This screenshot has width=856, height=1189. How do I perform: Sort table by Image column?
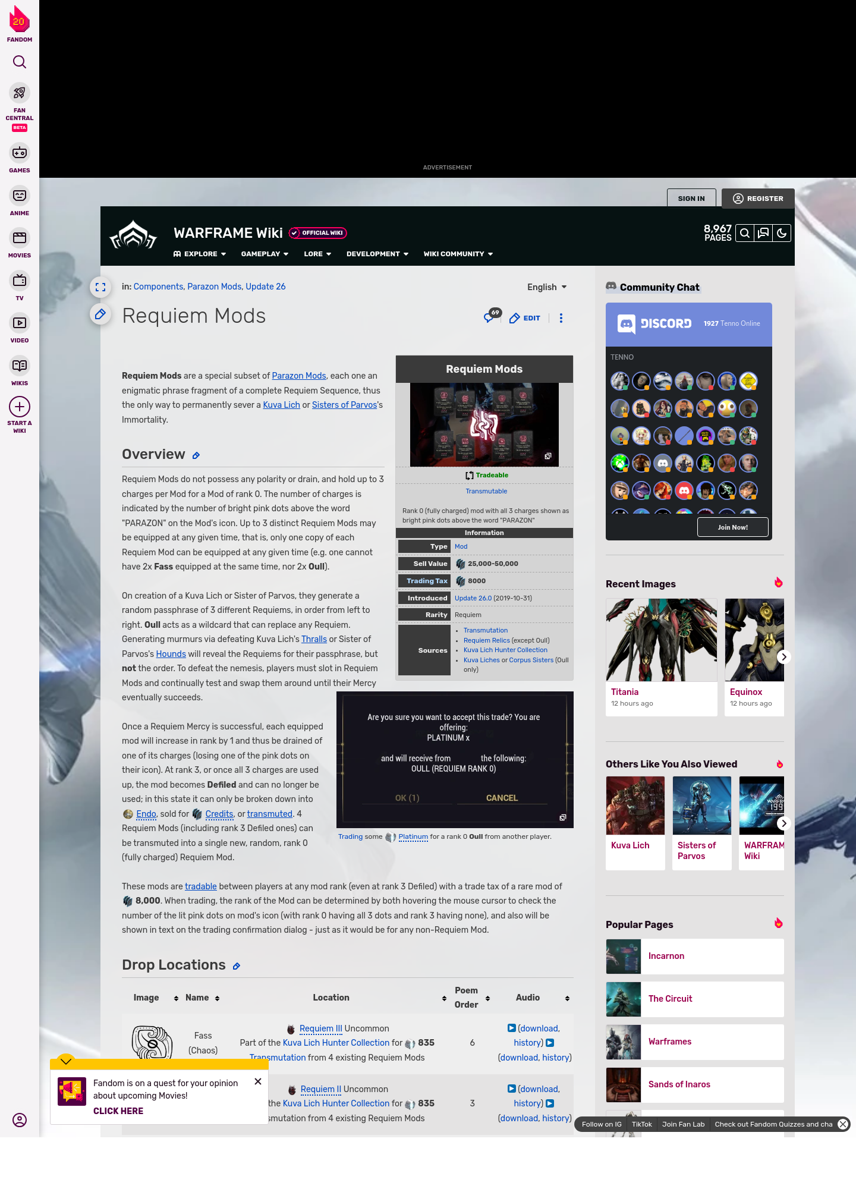pos(176,998)
